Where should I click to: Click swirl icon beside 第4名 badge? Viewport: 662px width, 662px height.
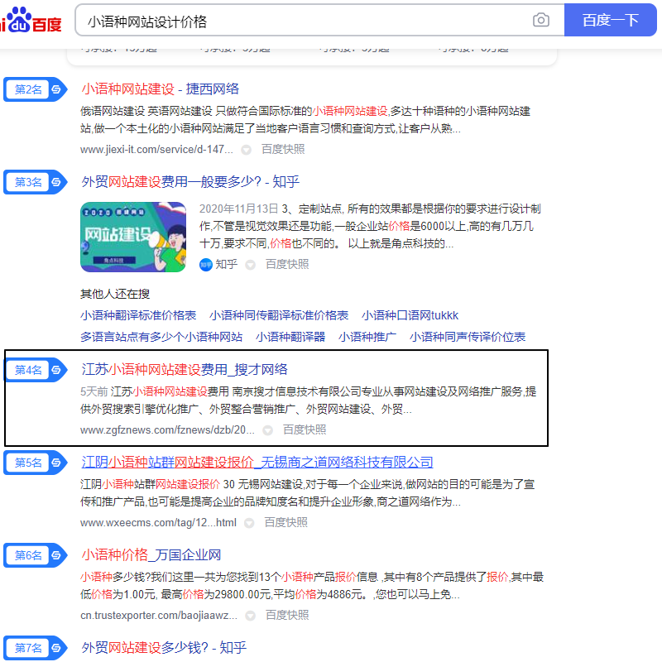56,370
